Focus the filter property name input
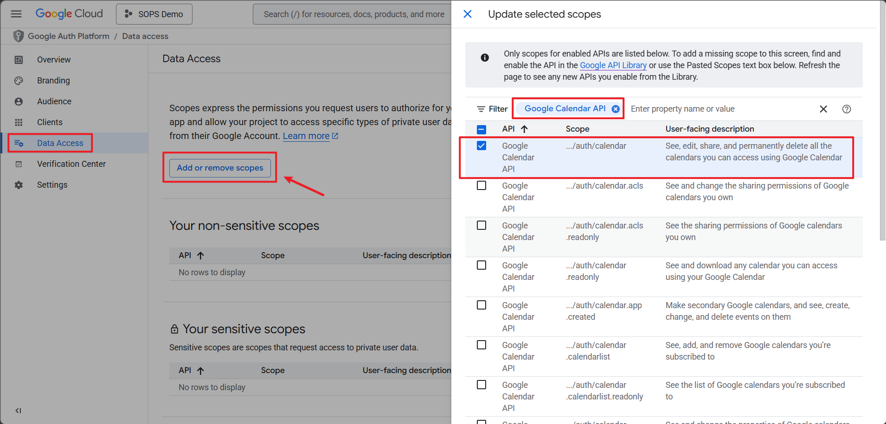The image size is (886, 424). pos(719,109)
